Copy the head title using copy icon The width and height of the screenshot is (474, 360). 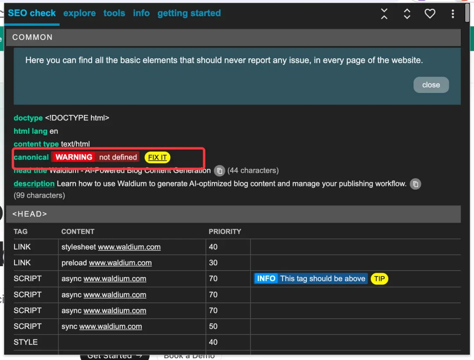pos(219,171)
